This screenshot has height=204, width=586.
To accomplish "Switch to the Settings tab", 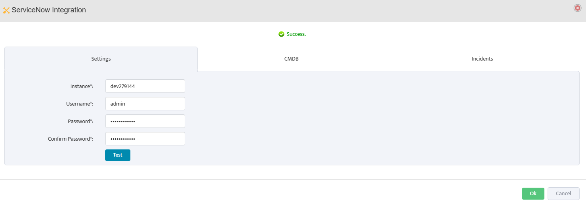I will click(101, 59).
